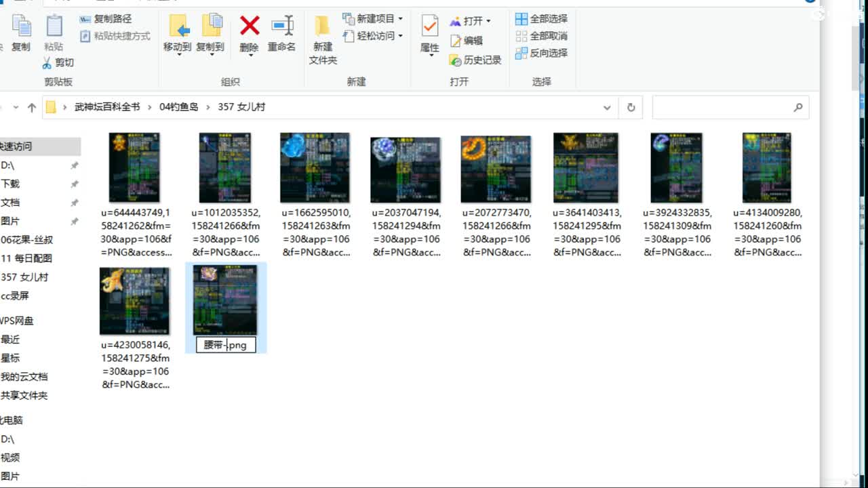Image resolution: width=868 pixels, height=488 pixels.
Task: Click 357 女儿村 in the address path
Action: tap(241, 107)
